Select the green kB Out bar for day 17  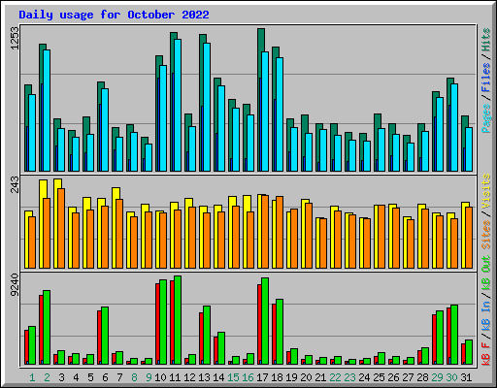click(x=265, y=321)
